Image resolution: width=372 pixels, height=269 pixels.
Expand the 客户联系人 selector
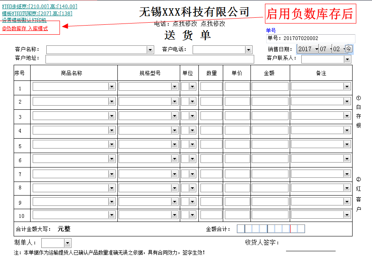(x=348, y=59)
